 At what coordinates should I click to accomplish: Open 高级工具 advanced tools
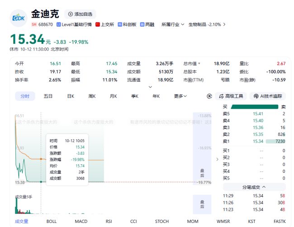231,96
